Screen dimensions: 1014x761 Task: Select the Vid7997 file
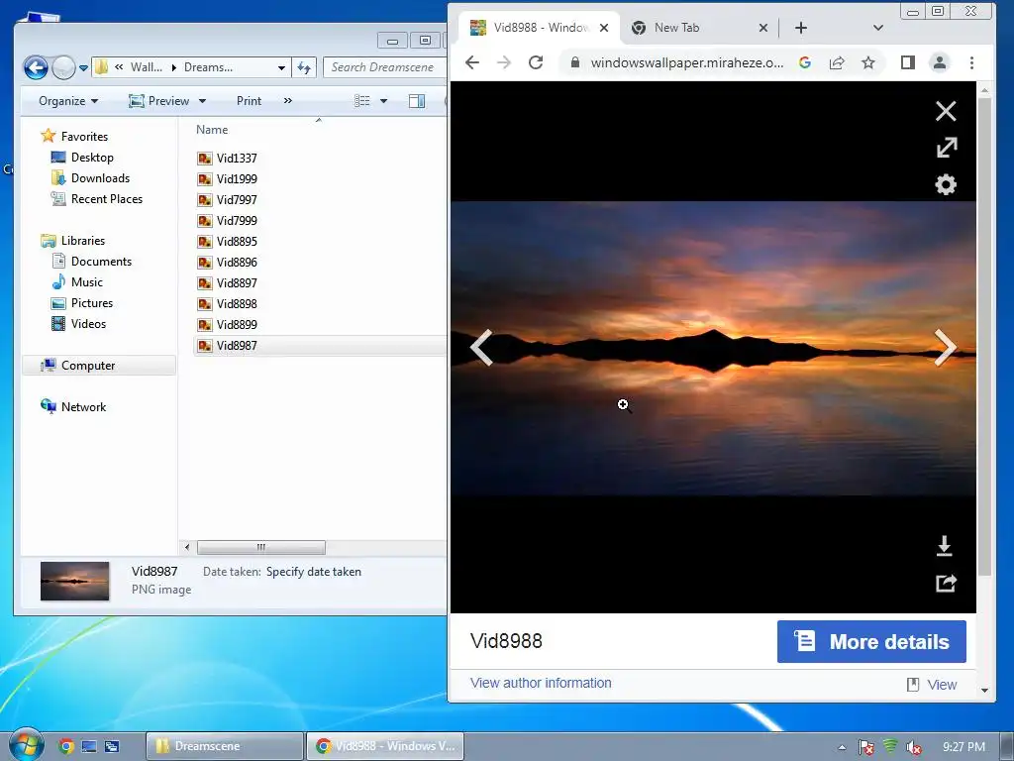tap(227, 199)
